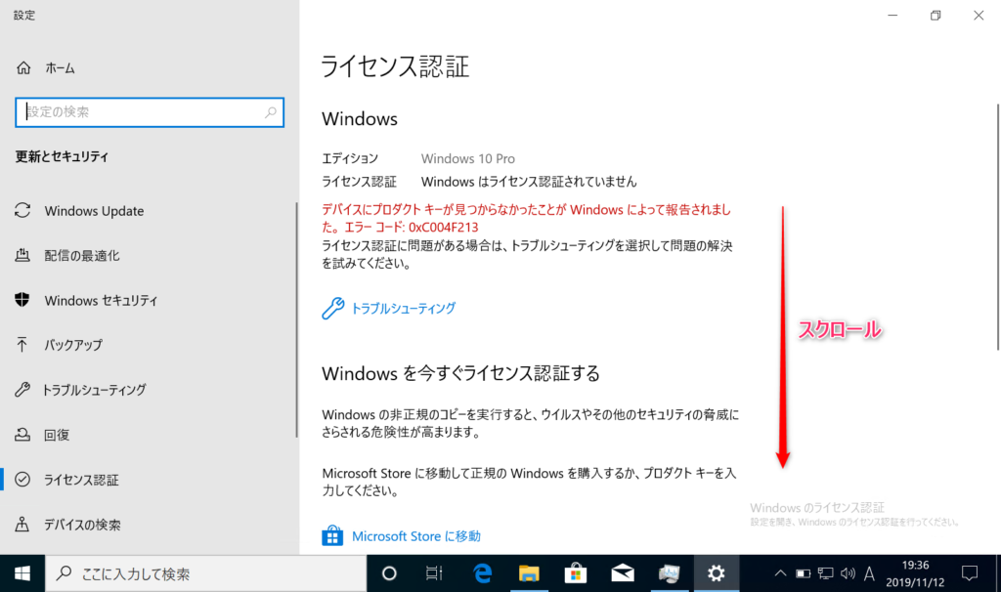Open the Windows Start menu
Image resolution: width=1001 pixels, height=592 pixels.
click(22, 573)
